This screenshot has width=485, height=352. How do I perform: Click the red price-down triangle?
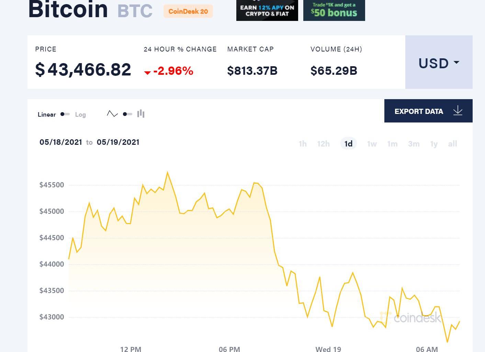coord(147,72)
